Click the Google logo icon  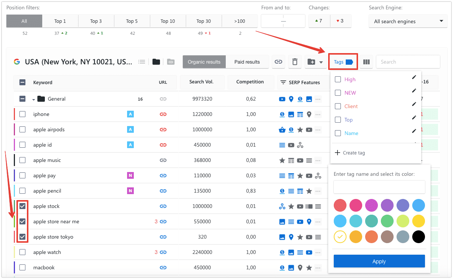[17, 62]
